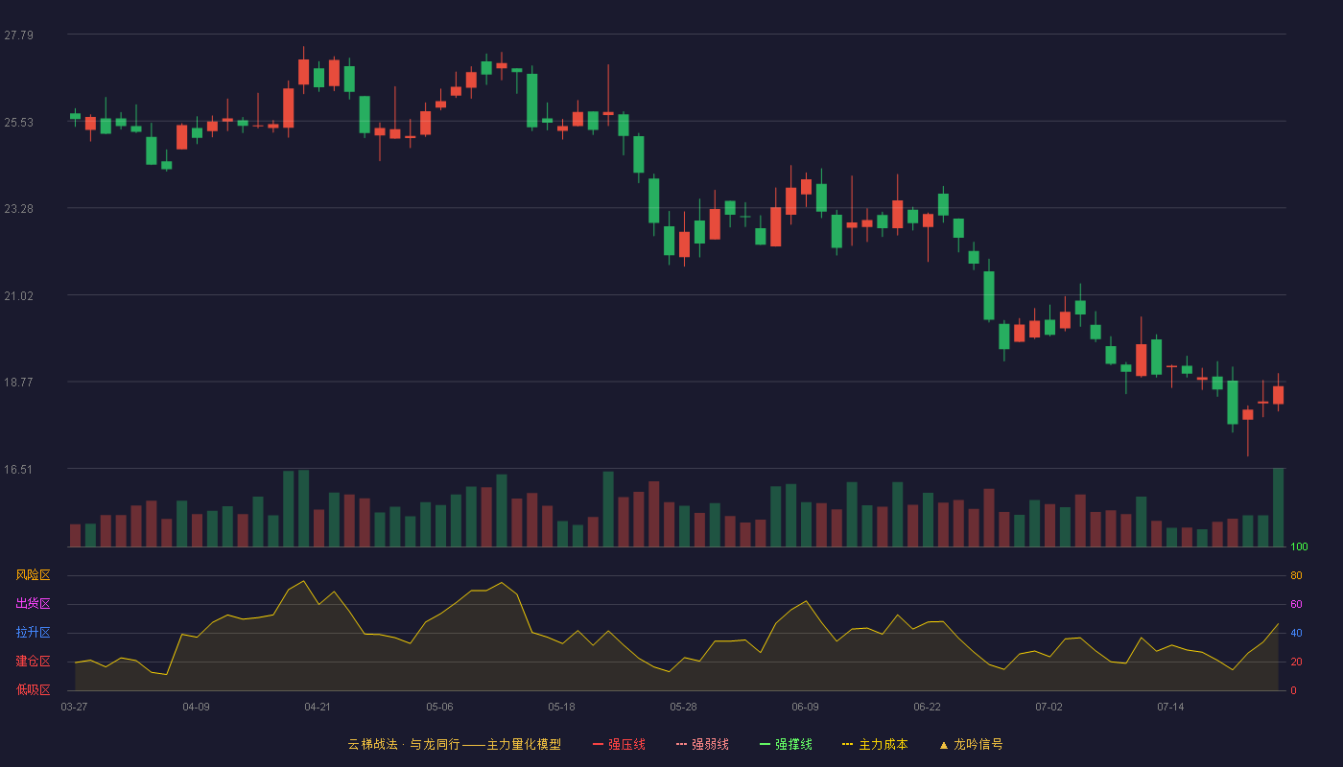Toggle the 强撑线 legend series
Viewport: 1343px width, 767px height.
786,744
